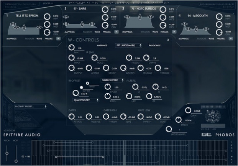Image resolution: width=238 pixels, height=166 pixels.
Task: Open PARAMS tab of source 4
Action: tap(221, 39)
